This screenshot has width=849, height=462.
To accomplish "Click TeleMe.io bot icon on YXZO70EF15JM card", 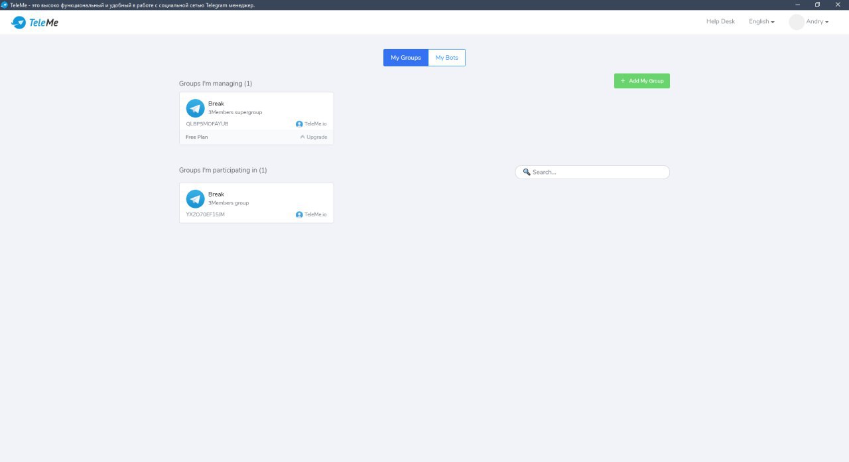I will 299,214.
